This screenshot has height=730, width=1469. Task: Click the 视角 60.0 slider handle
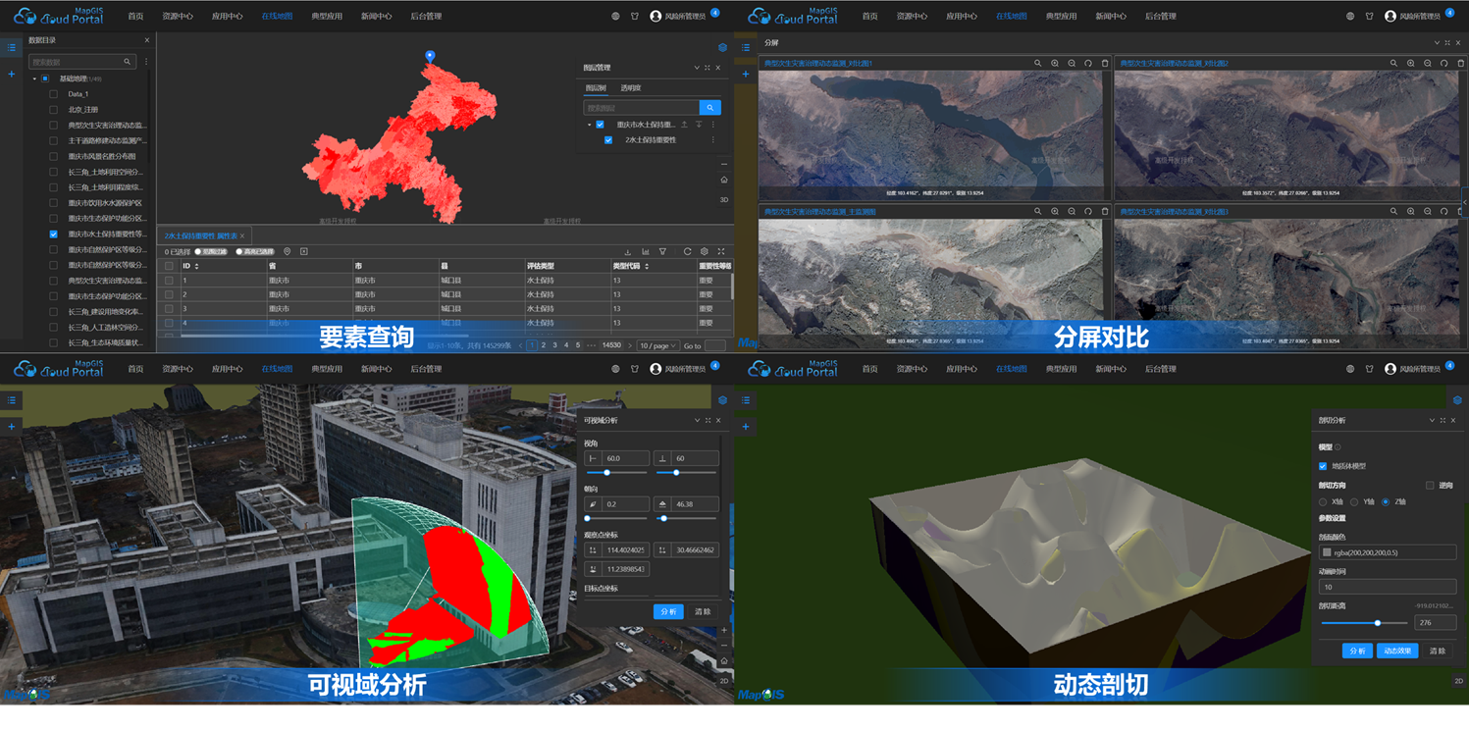tap(606, 473)
